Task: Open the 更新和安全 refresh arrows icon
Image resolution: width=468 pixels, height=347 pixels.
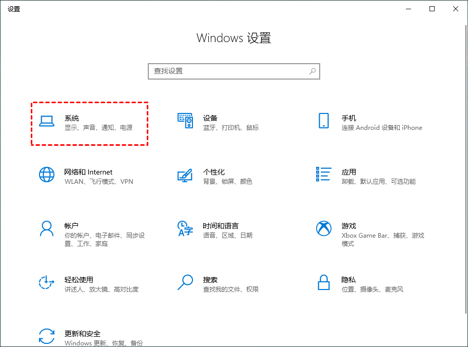Action: pyautogui.click(x=47, y=336)
